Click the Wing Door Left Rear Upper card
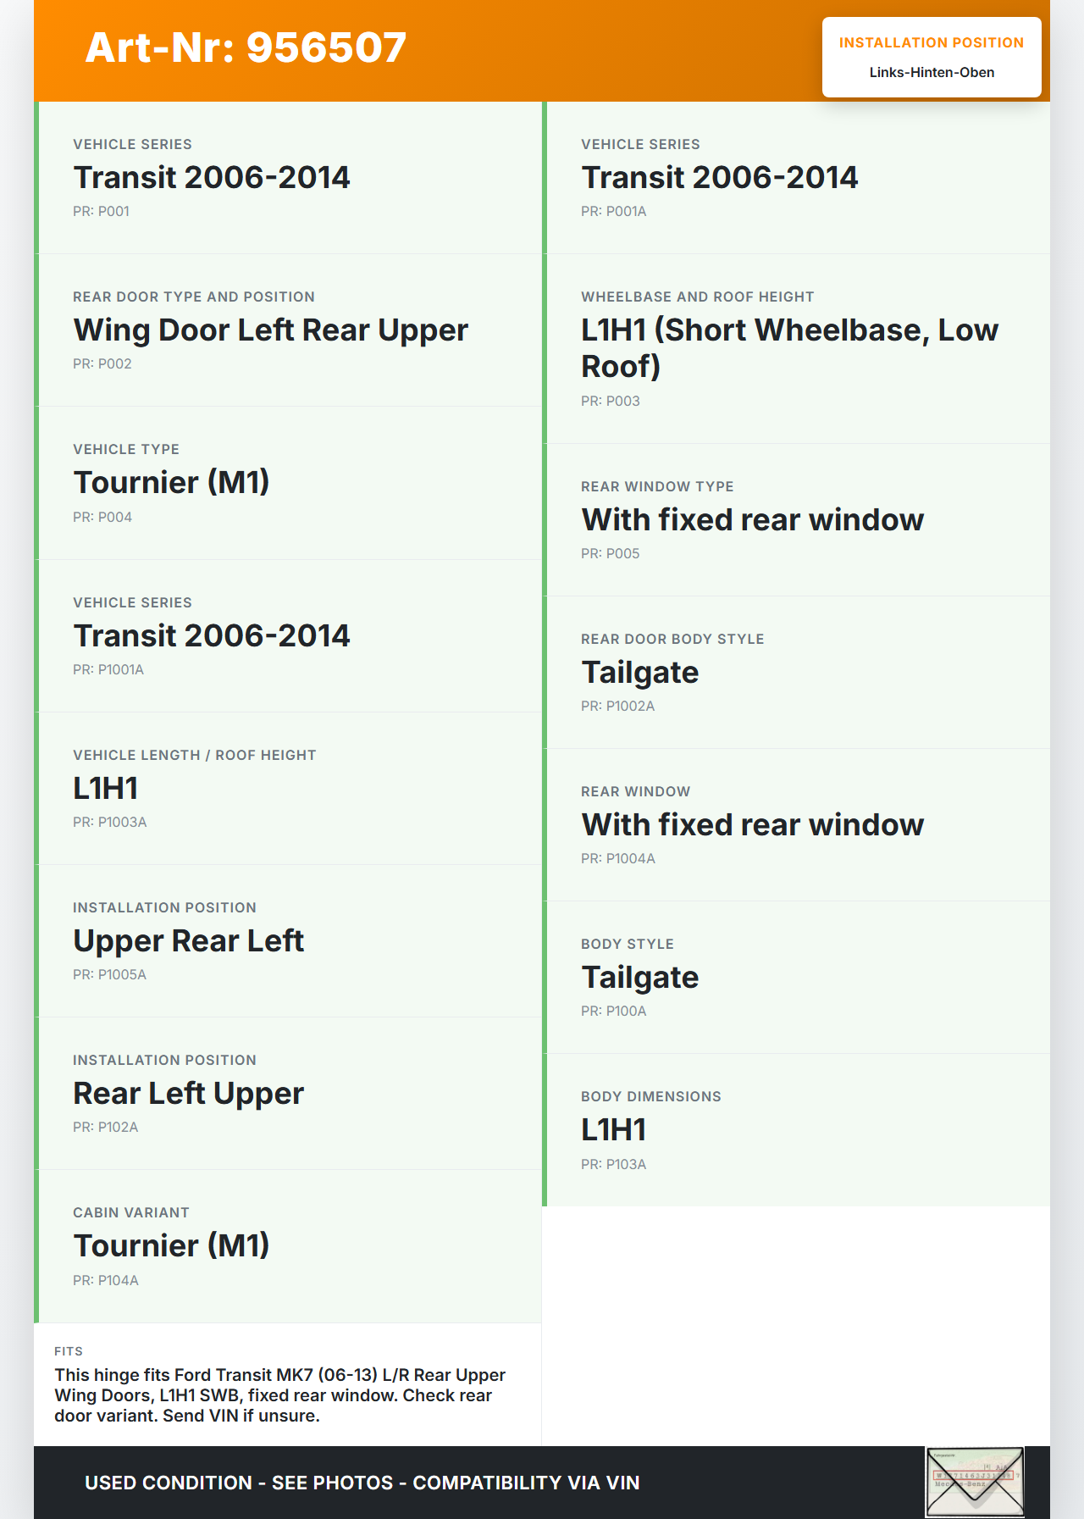1084x1519 pixels. pyautogui.click(x=290, y=330)
